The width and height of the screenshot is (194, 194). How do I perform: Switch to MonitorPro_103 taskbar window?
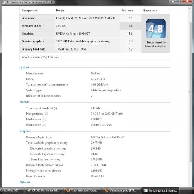click(x=12, y=190)
